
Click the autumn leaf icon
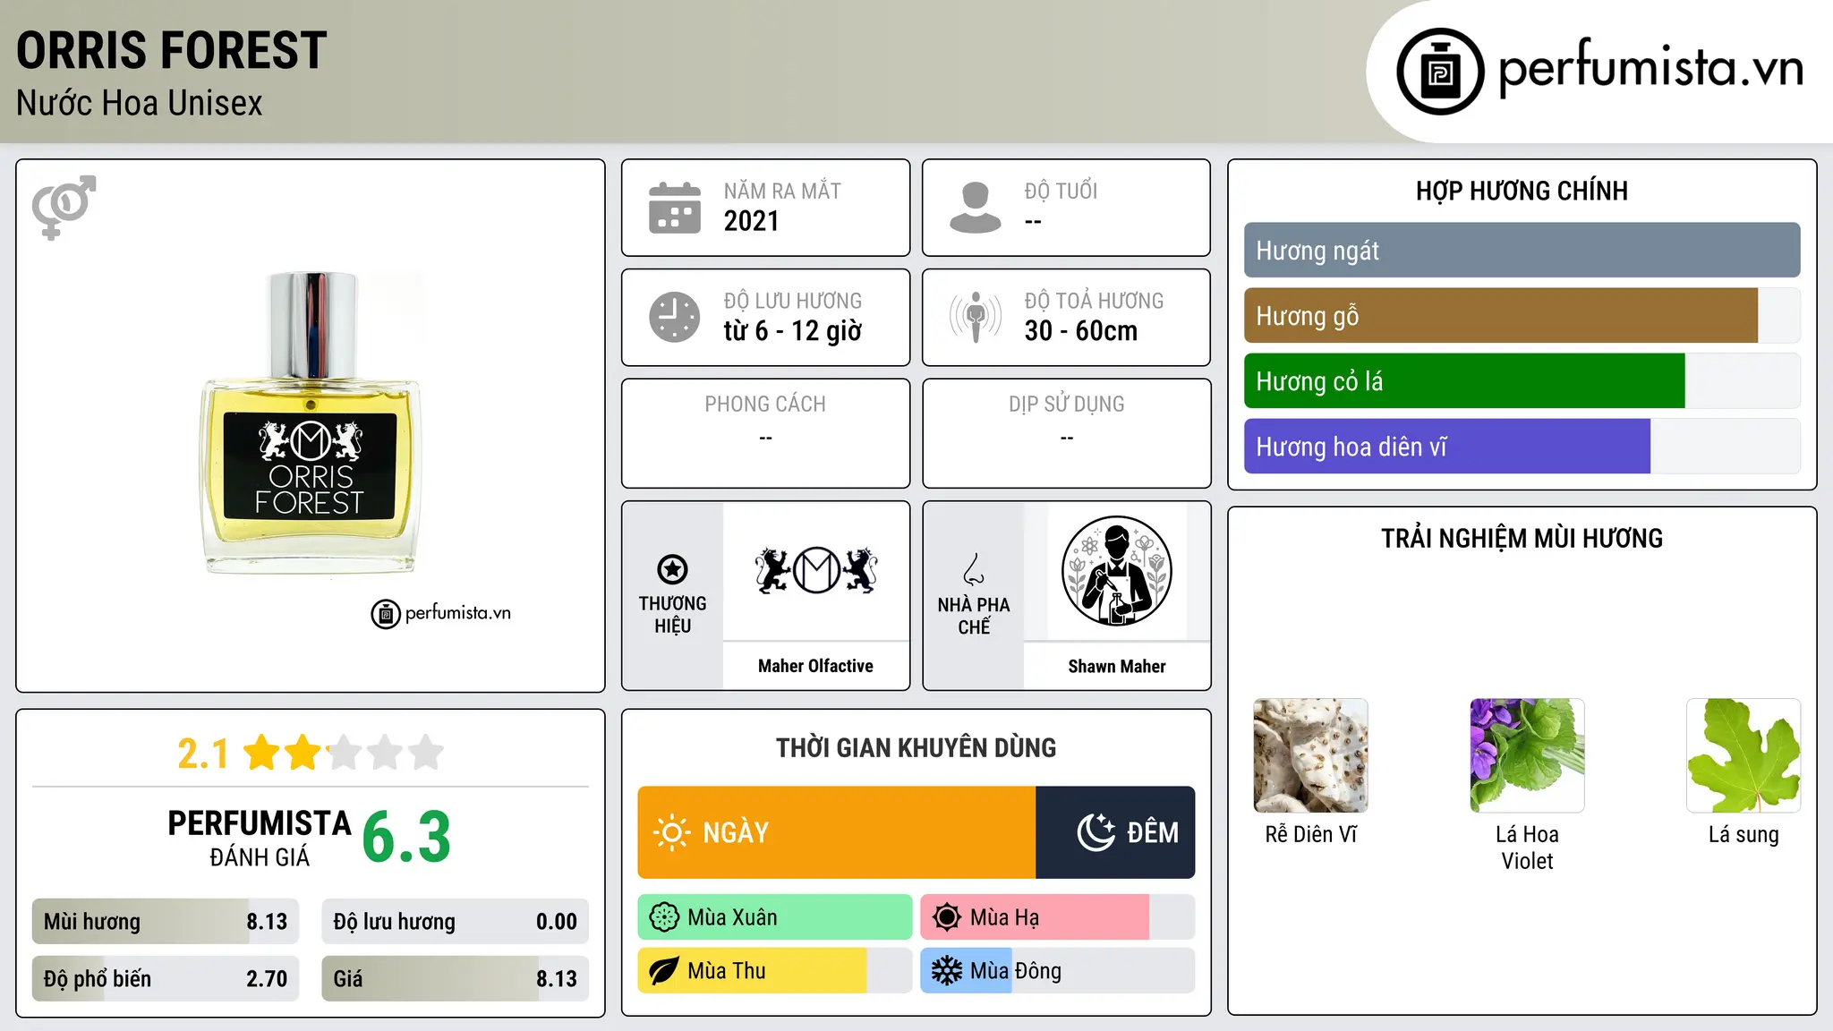[664, 971]
